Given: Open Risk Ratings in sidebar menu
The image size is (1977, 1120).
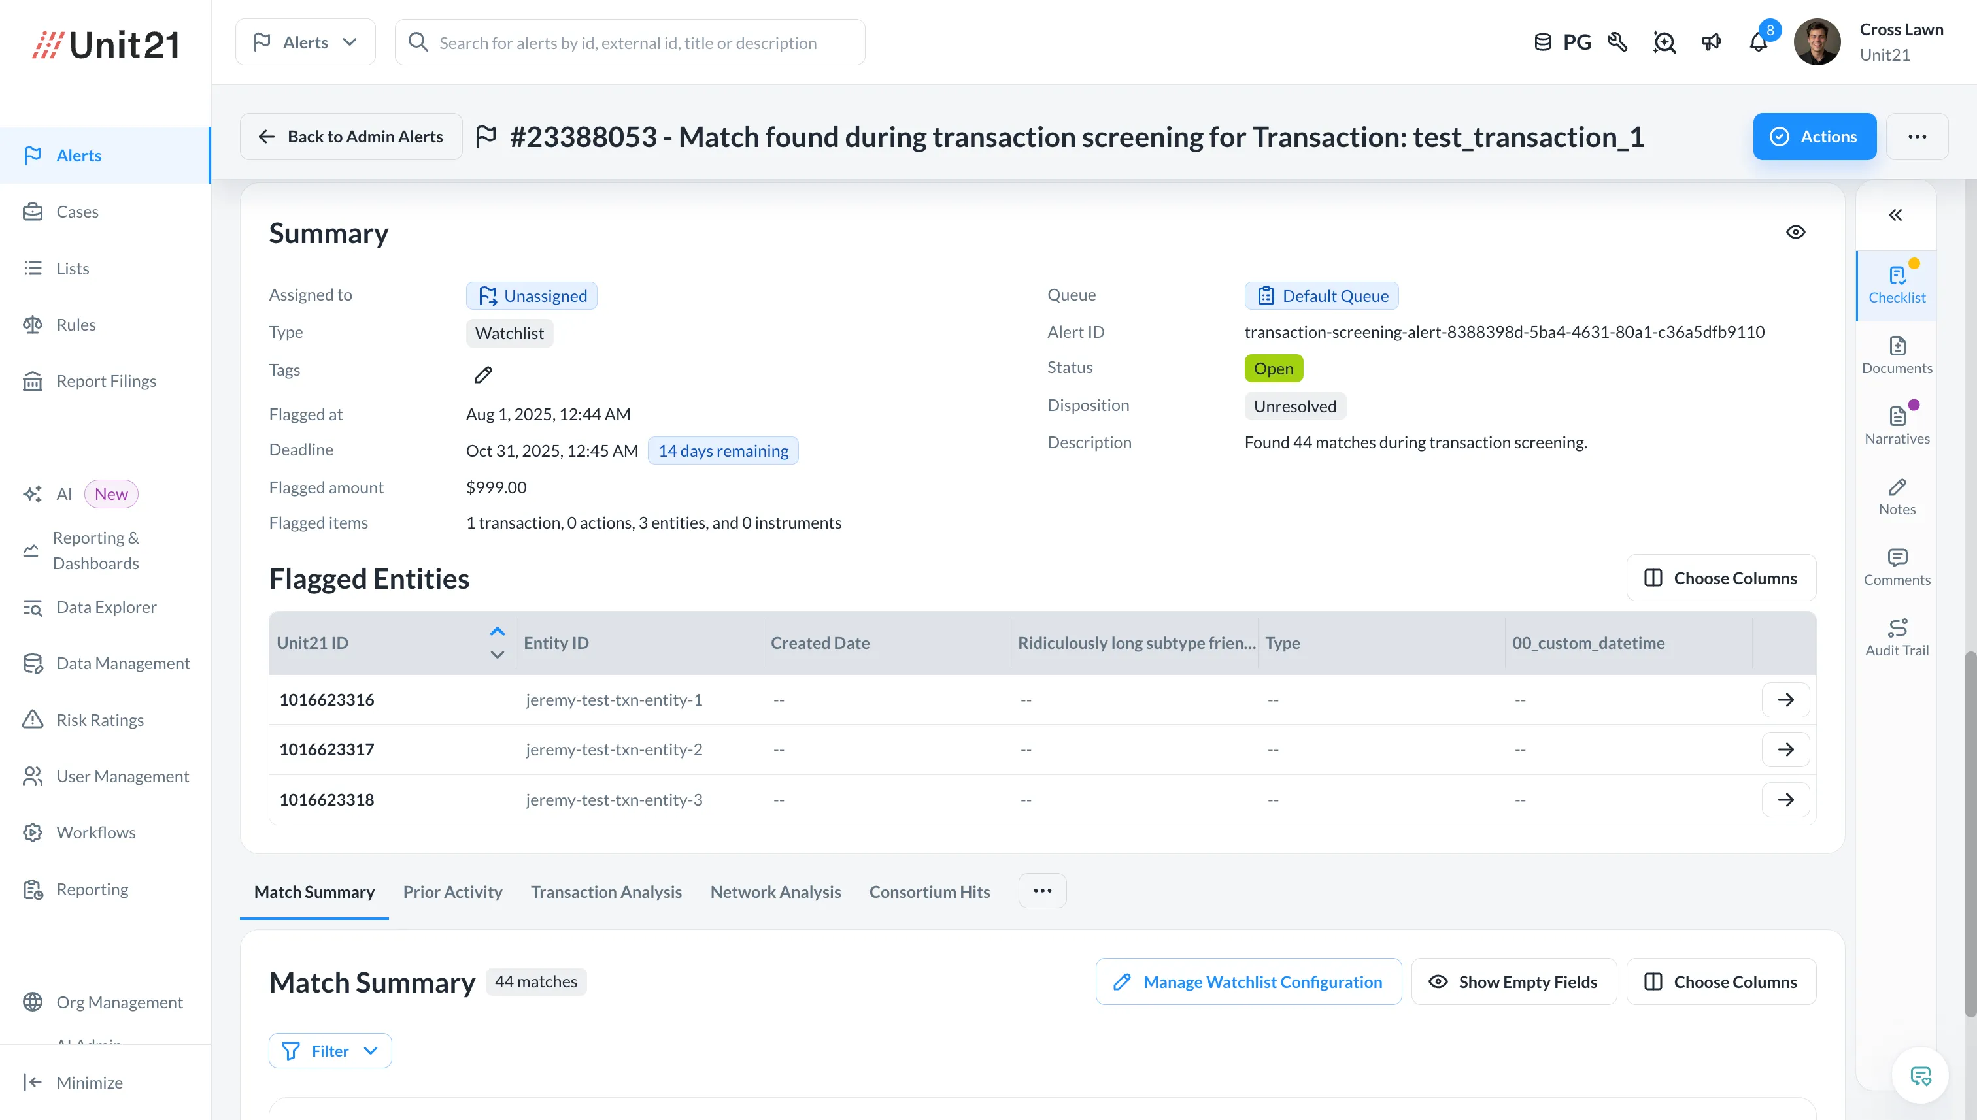Looking at the screenshot, I should [100, 720].
